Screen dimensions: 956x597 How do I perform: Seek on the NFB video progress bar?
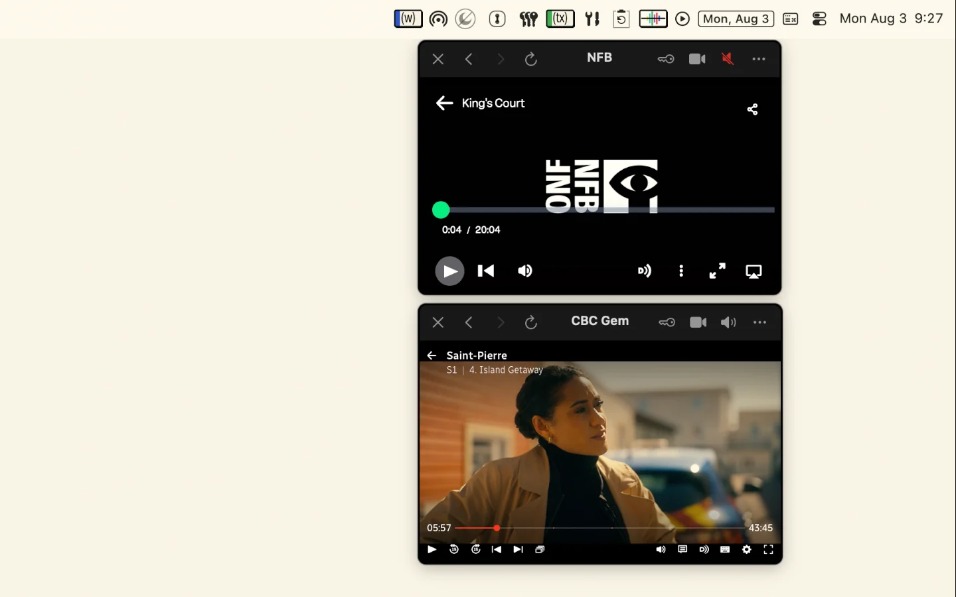(x=603, y=210)
